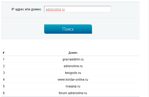Select graciaextrim.ru in the domain list
The width and height of the screenshot is (149, 97).
[x=73, y=59]
